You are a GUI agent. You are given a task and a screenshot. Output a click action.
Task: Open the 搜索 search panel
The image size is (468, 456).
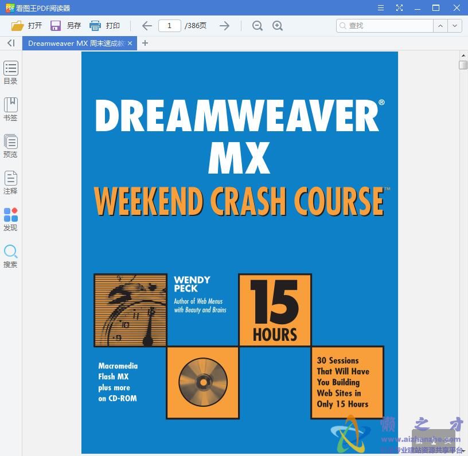10,256
